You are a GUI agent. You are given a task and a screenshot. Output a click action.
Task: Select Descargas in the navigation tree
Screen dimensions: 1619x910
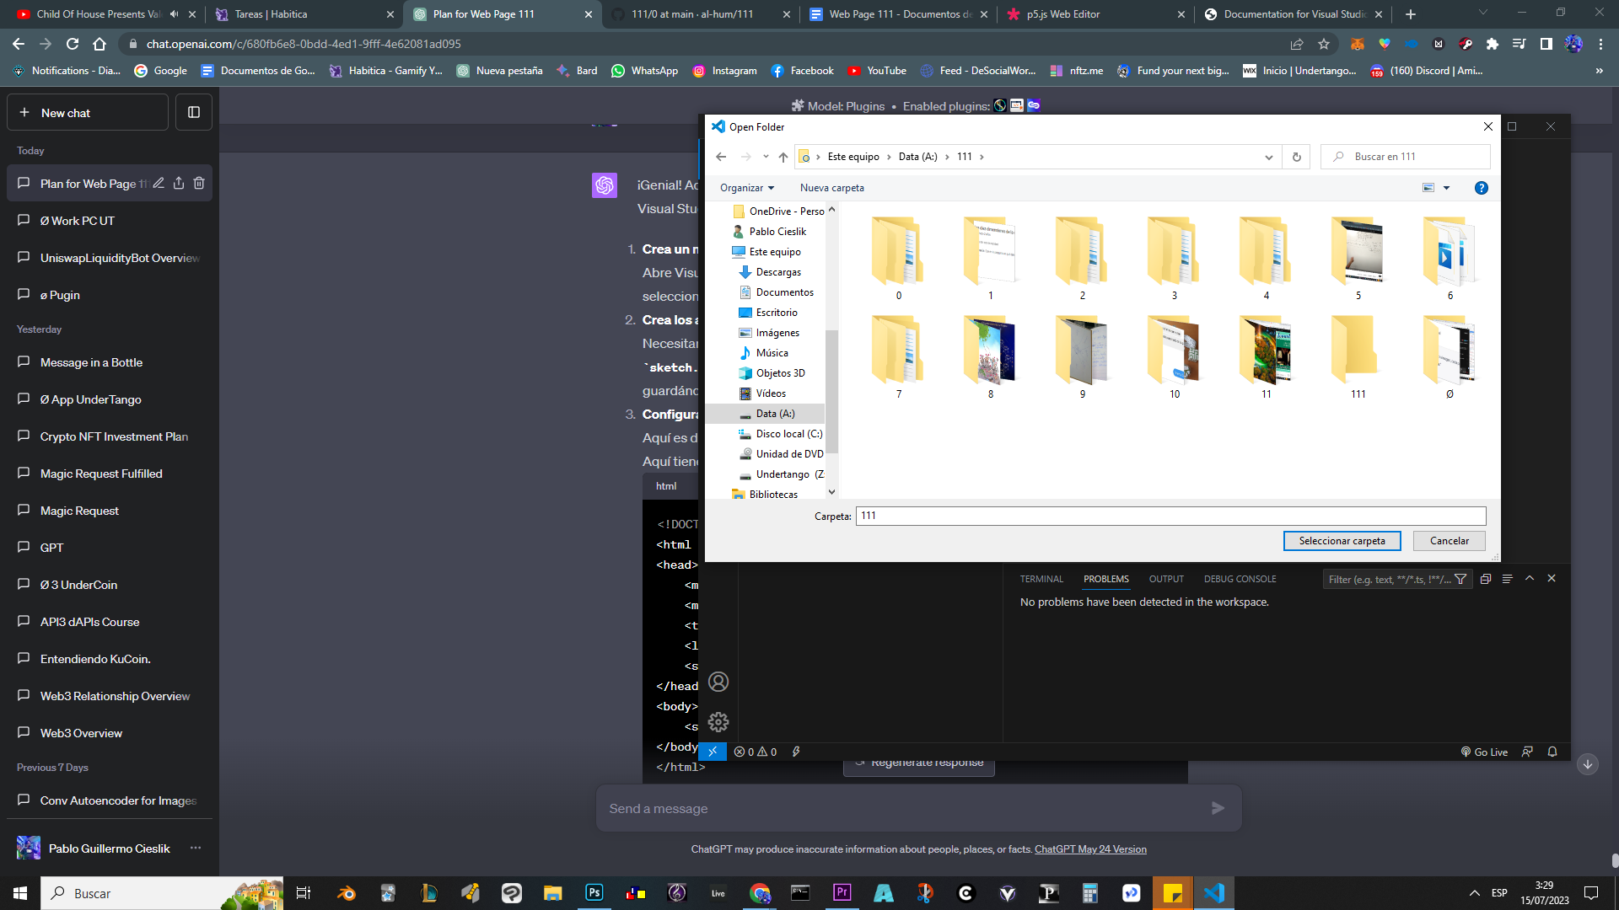click(x=778, y=272)
